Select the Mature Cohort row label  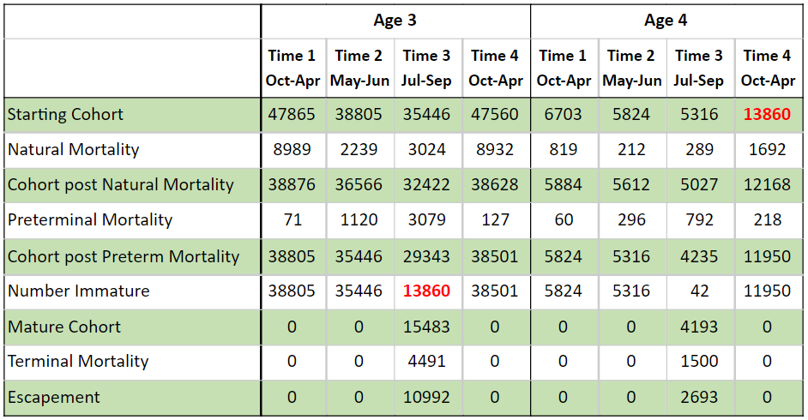[x=132, y=327]
